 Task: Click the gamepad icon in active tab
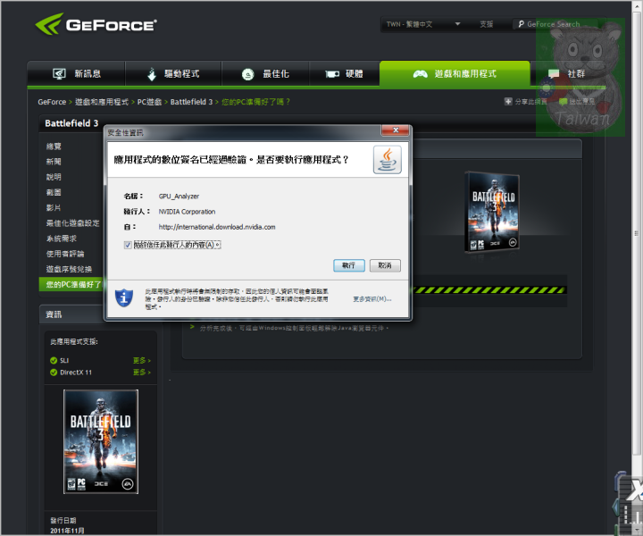click(x=420, y=74)
